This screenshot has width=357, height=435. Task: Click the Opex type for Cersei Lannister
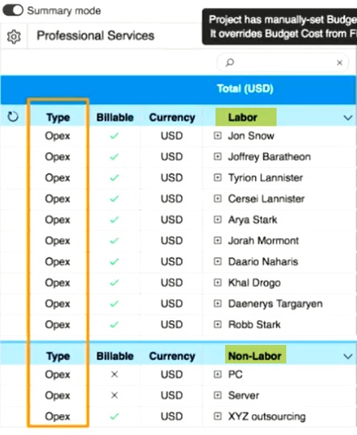pos(57,199)
